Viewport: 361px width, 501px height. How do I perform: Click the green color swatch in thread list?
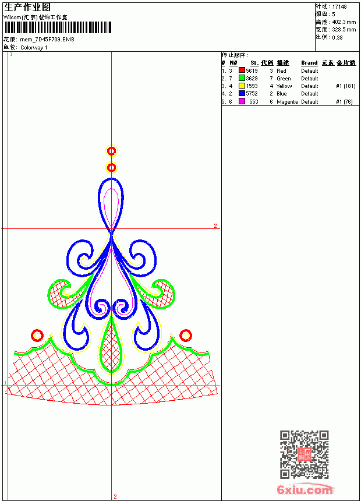coord(242,78)
